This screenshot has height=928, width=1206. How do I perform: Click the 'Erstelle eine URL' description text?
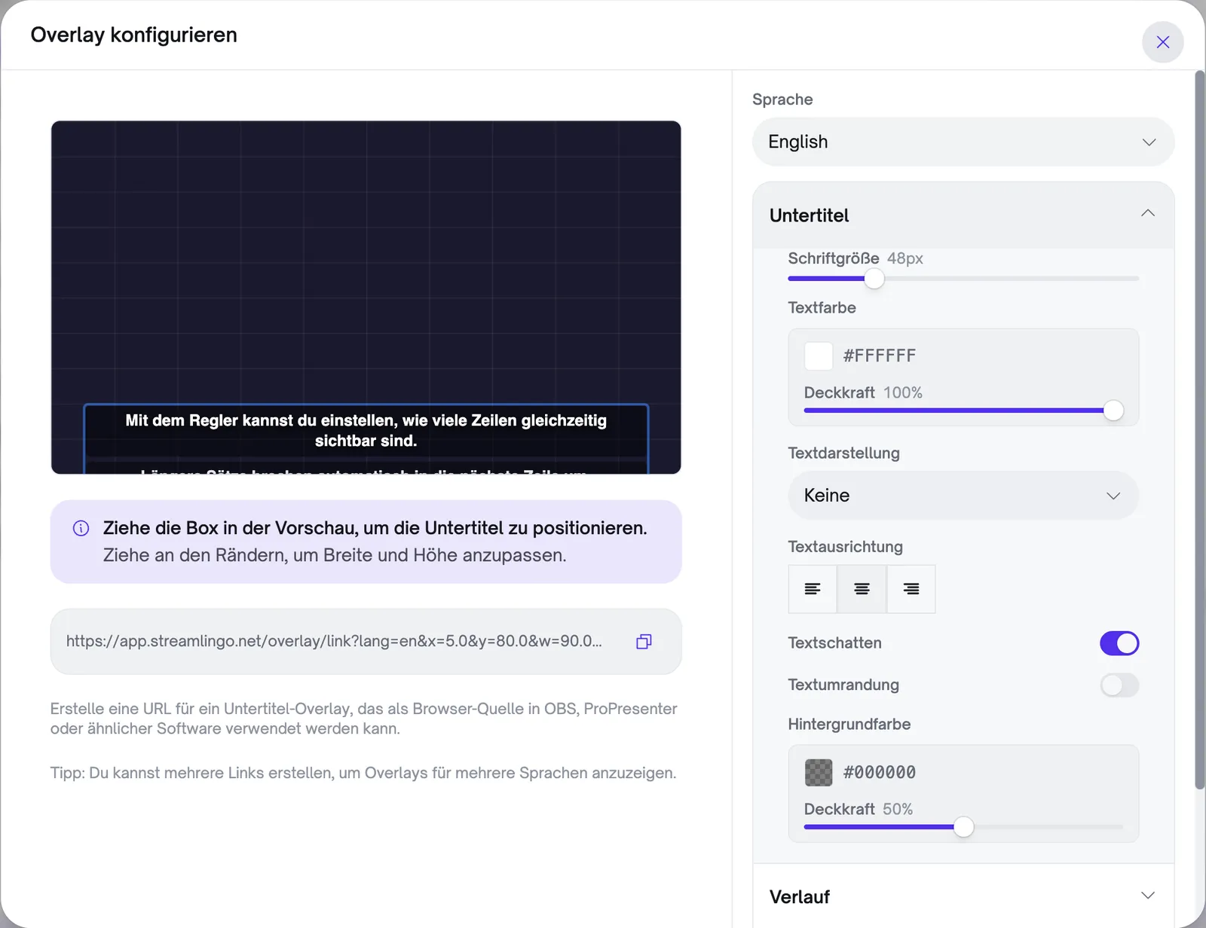click(x=363, y=719)
